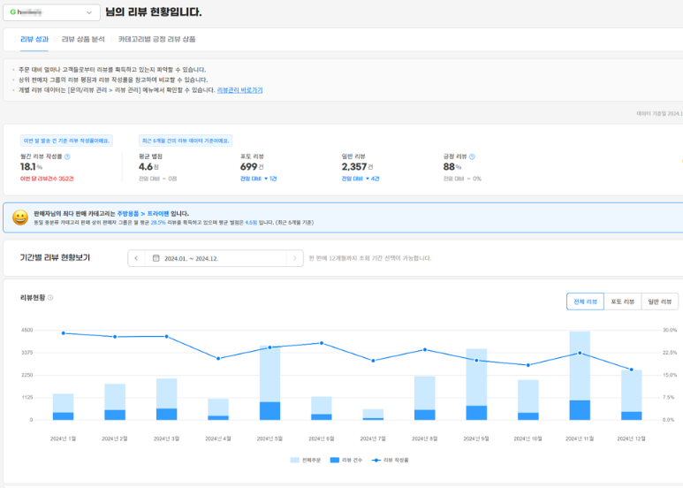The width and height of the screenshot is (683, 488).
Task: Open calendar icon in date range field
Action: click(x=156, y=258)
